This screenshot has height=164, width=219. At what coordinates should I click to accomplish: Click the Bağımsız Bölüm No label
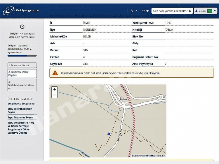point(145,57)
